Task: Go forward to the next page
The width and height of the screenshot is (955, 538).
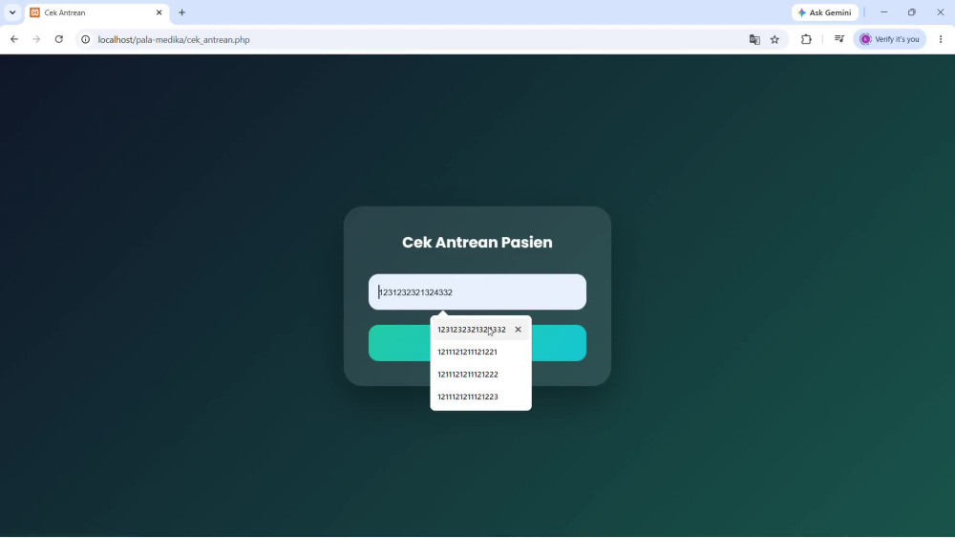Action: 36,39
